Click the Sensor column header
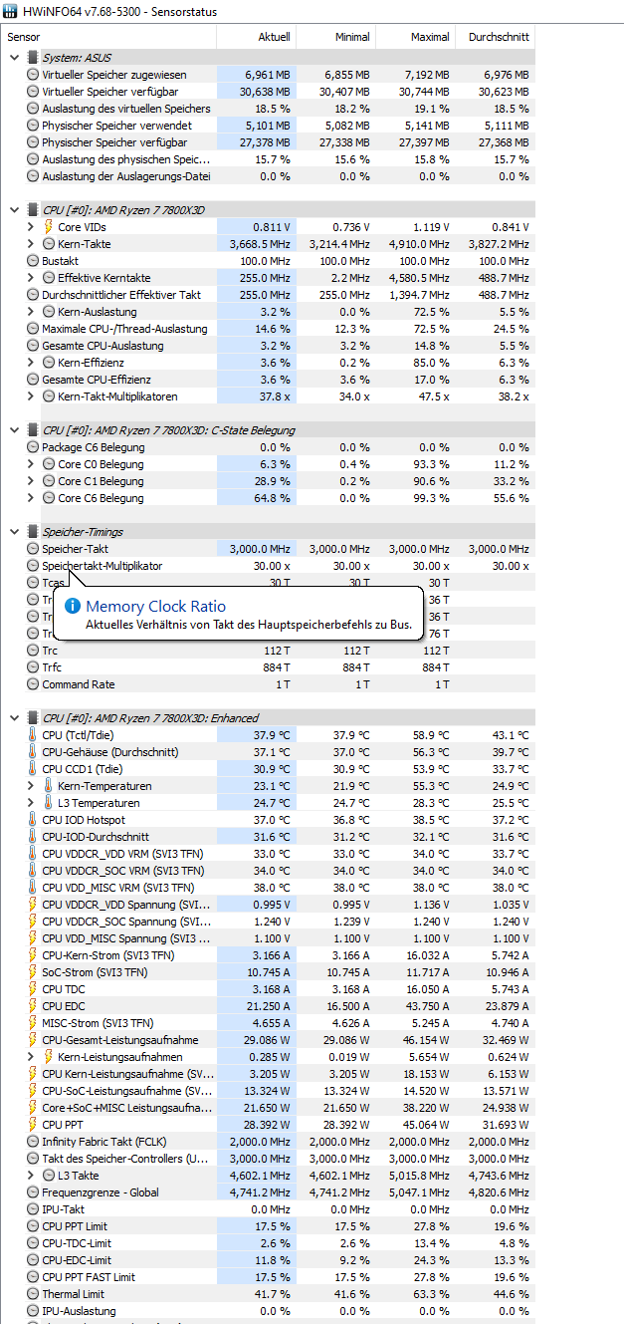Image resolution: width=624 pixels, height=1324 pixels. pyautogui.click(x=109, y=37)
